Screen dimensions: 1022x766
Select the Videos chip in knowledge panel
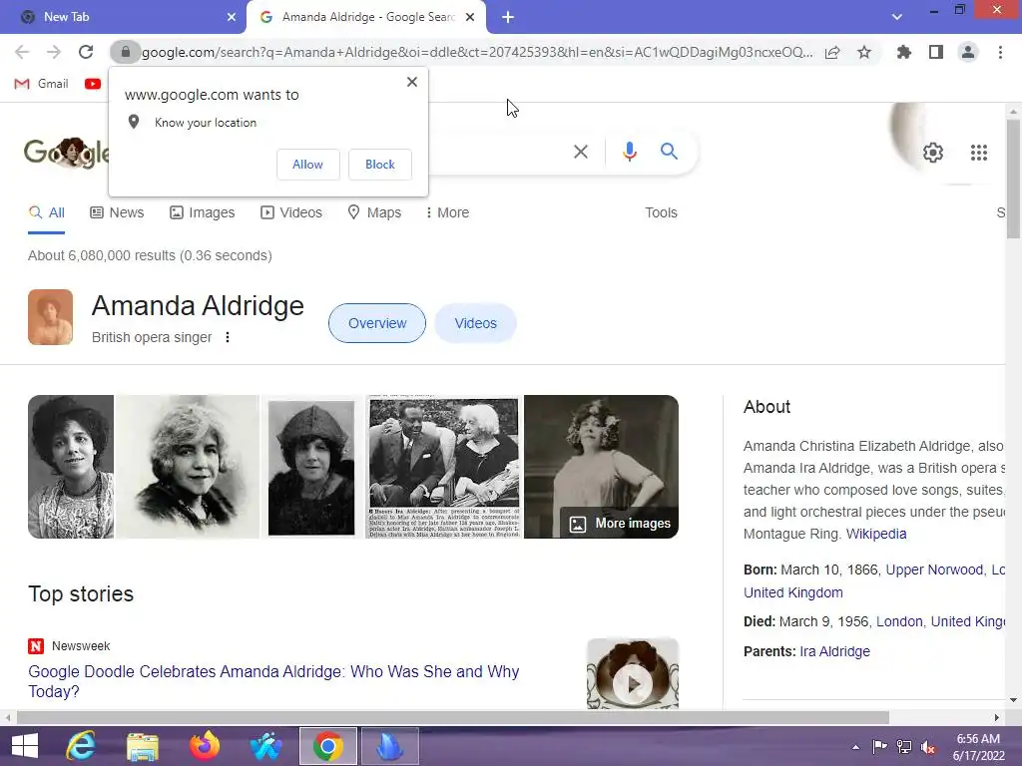coord(475,323)
